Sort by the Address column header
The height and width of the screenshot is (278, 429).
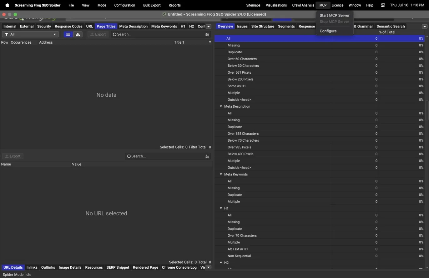[x=46, y=42]
